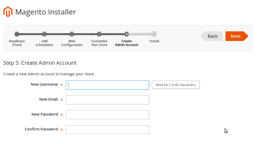Select step 3 circle in progress bar
257x144 pixels.
coord(72,34)
